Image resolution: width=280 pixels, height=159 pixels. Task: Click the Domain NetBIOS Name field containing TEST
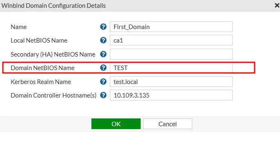(171, 68)
